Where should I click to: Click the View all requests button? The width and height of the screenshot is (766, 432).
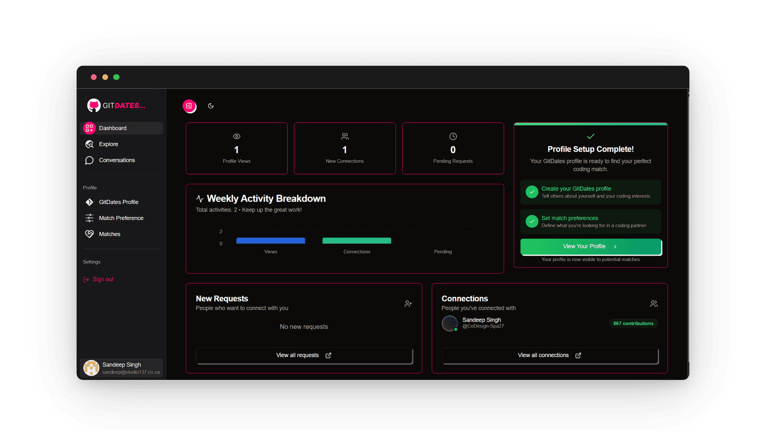[x=303, y=355]
